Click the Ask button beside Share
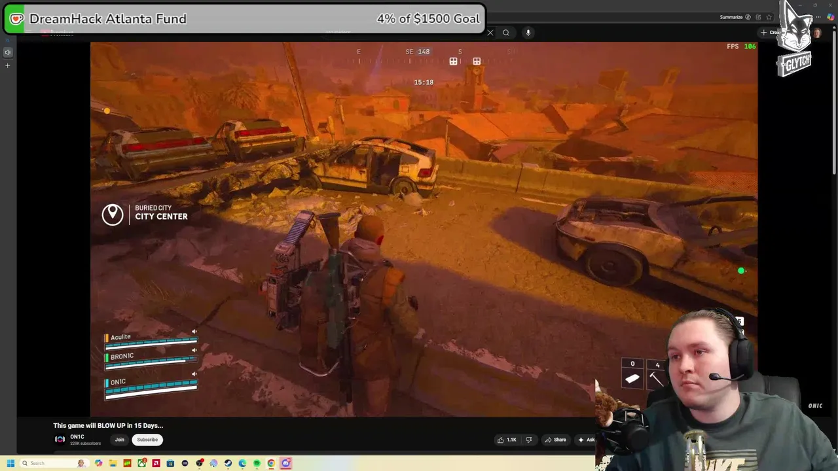Image resolution: width=838 pixels, height=471 pixels. point(587,440)
